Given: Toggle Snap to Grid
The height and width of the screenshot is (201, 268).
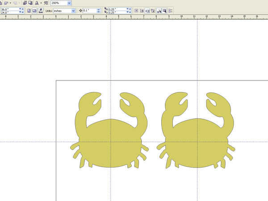Looking at the screenshot, I should pyautogui.click(x=136, y=11).
